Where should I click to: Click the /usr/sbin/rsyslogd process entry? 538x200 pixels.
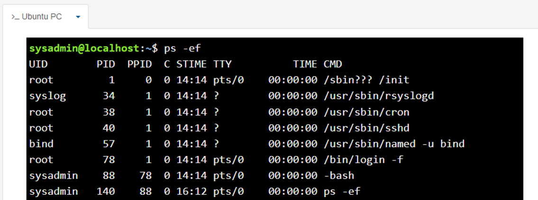click(378, 96)
